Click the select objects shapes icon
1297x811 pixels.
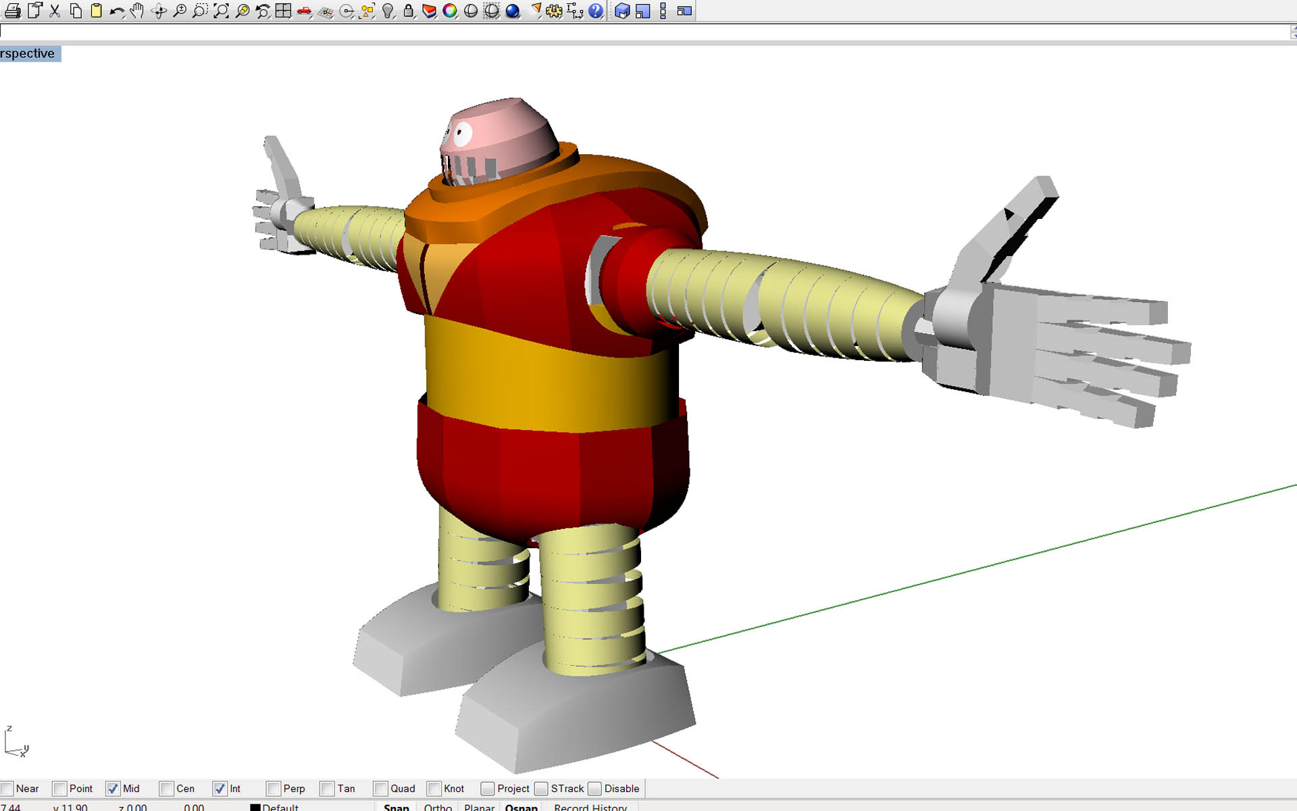click(367, 11)
